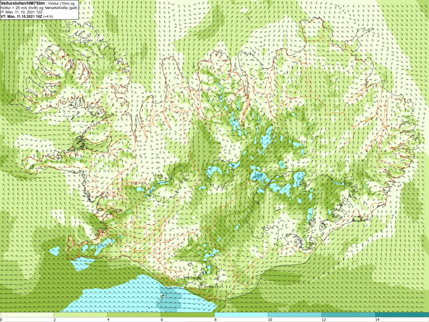This screenshot has height=322, width=429.
Task: Click the dark teal above-14 m/s legend swatch
Action: 402,315
